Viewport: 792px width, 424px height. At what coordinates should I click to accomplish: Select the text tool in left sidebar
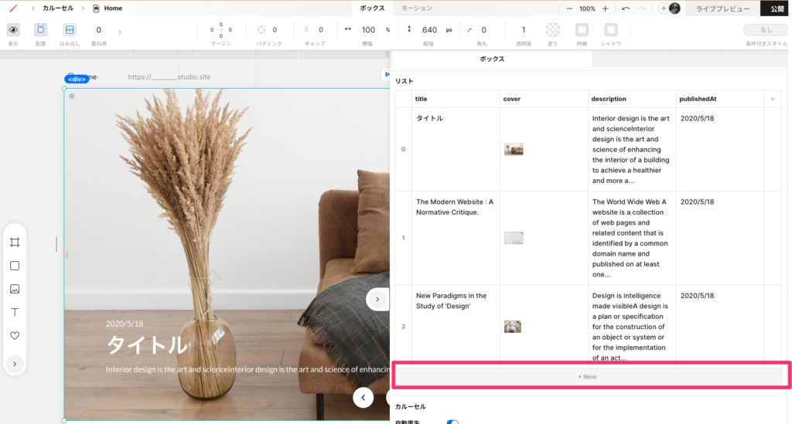click(15, 312)
